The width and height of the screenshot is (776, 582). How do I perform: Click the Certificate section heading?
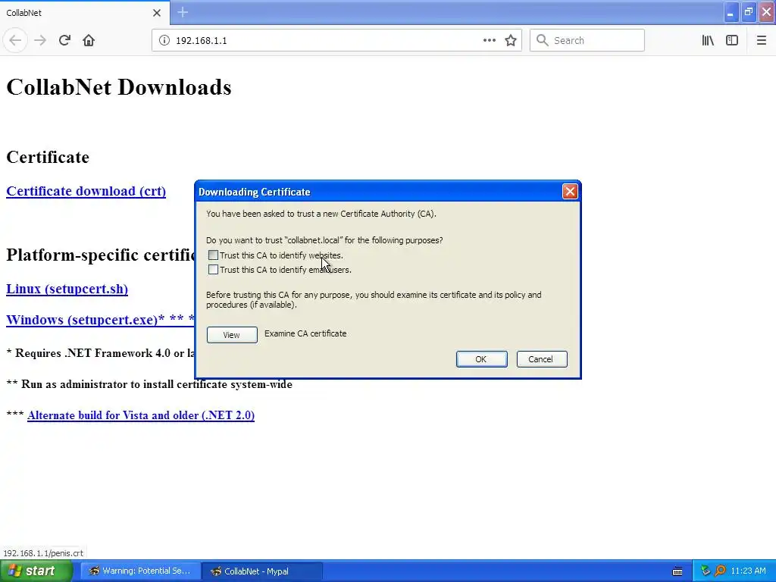coord(48,157)
